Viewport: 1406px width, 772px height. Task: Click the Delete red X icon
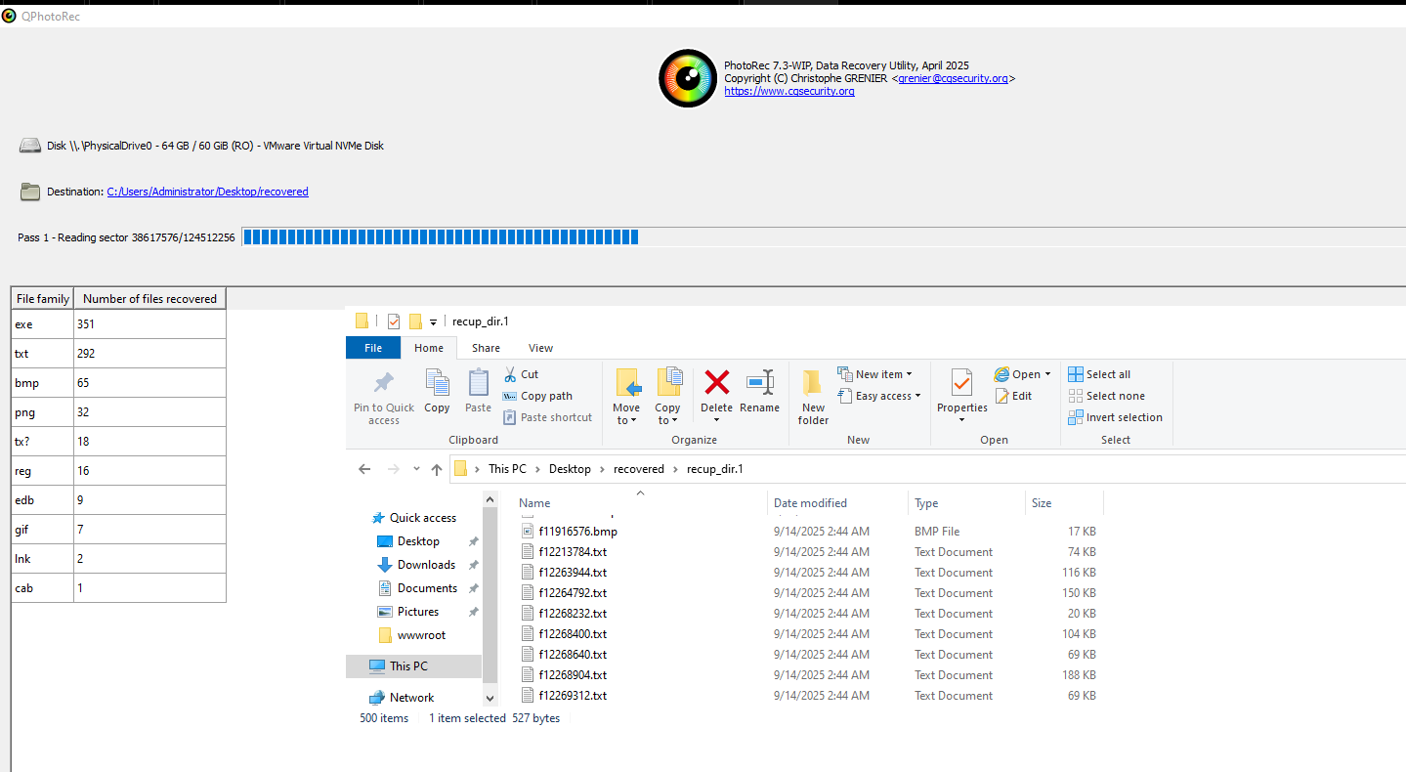(x=716, y=383)
